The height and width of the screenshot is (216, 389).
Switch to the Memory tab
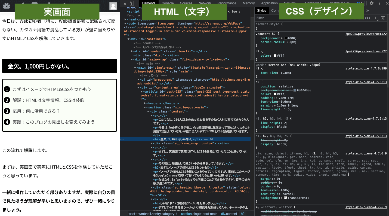tap(249, 3)
